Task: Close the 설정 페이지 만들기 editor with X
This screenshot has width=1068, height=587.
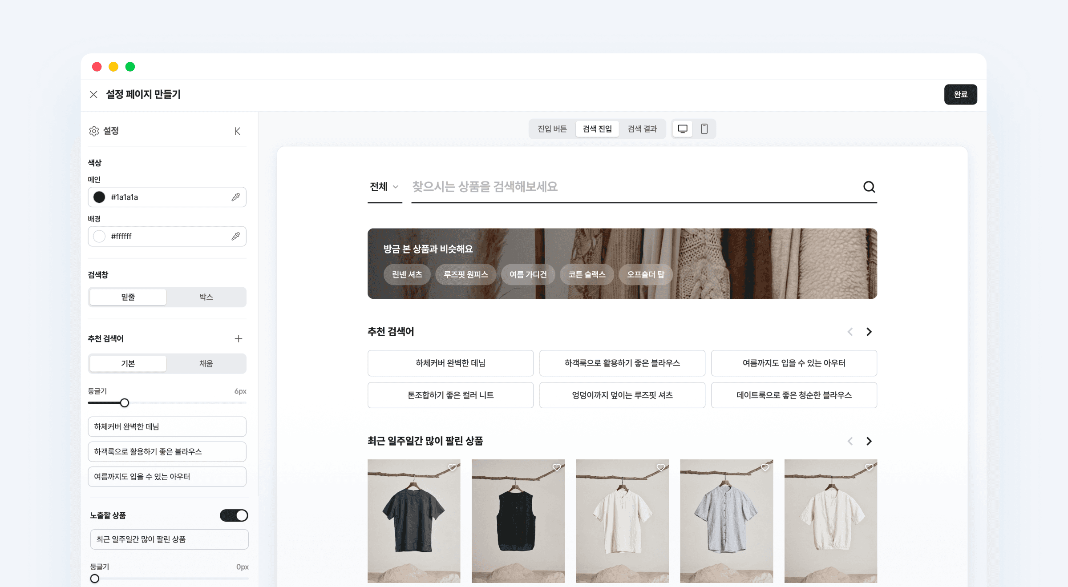Action: pyautogui.click(x=93, y=94)
